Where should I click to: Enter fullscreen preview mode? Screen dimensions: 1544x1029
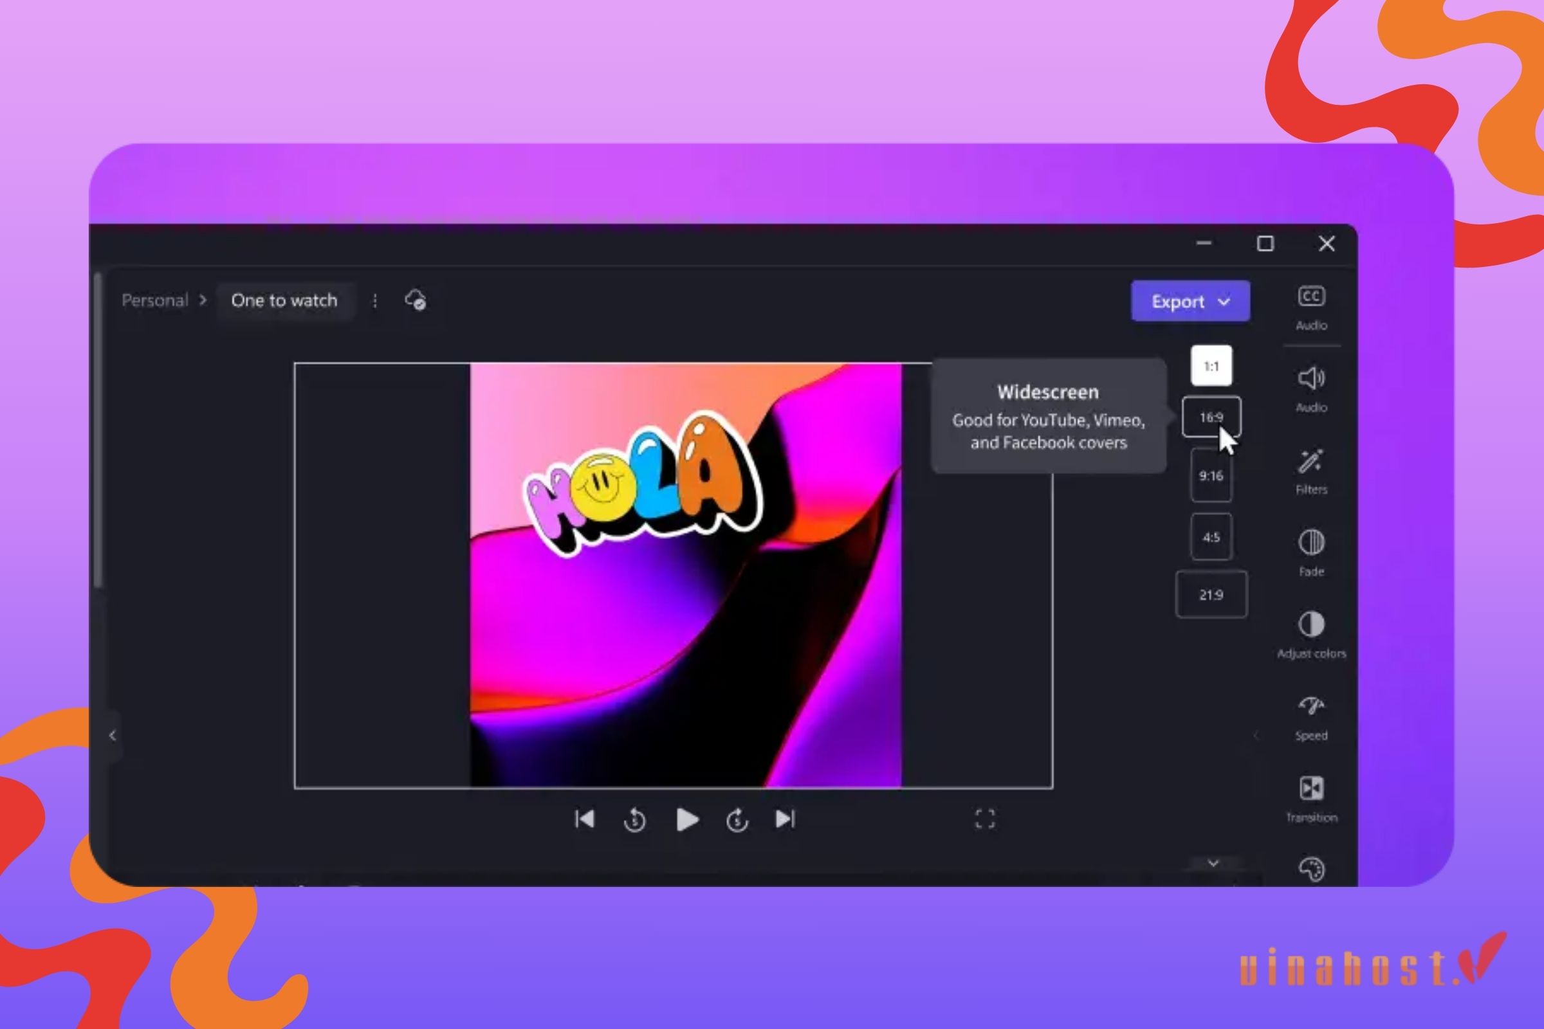985,818
